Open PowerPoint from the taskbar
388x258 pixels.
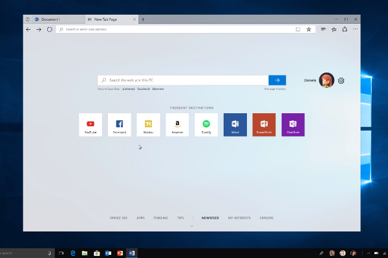[x=120, y=253]
